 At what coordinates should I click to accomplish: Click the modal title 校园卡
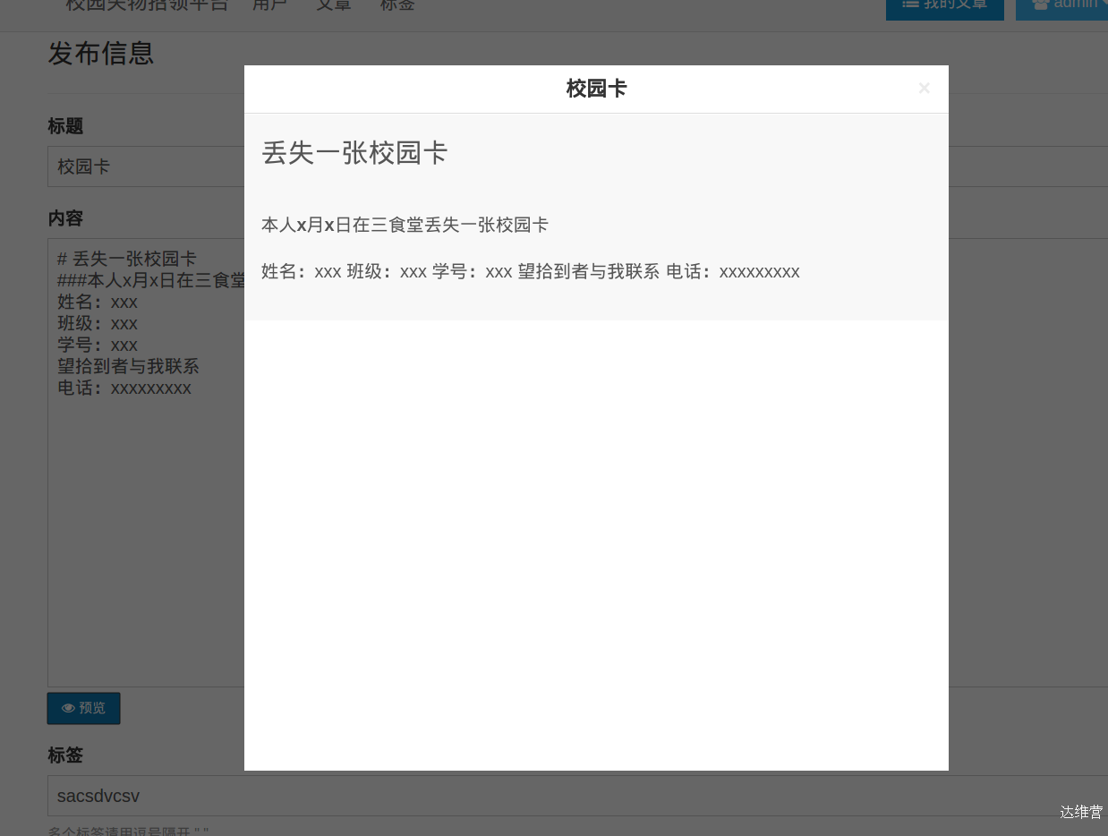coord(596,89)
